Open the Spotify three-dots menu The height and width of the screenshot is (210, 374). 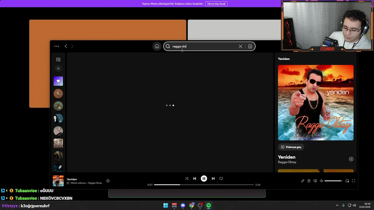point(57,46)
